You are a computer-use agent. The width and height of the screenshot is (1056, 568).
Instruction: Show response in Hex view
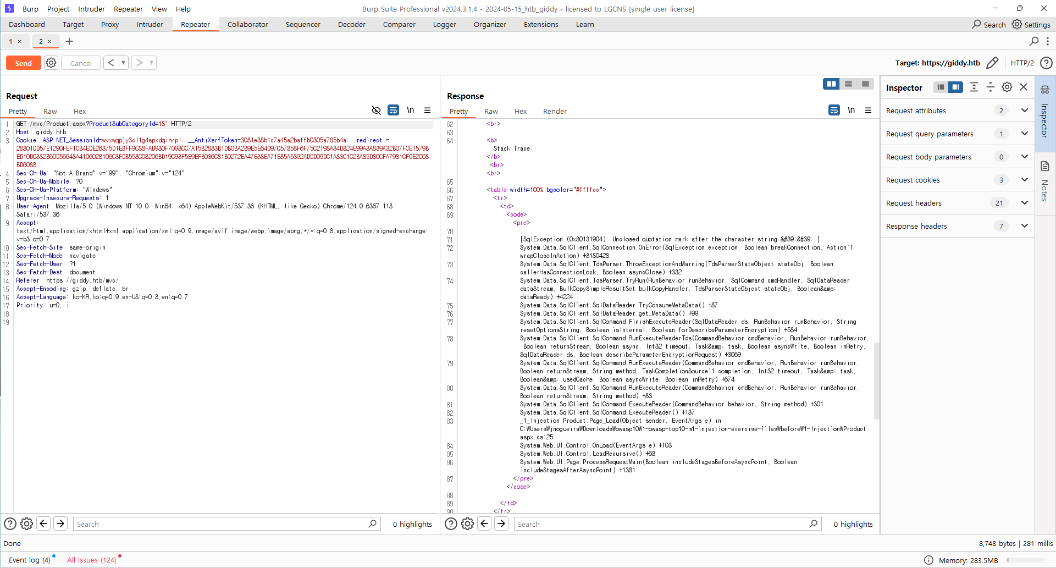coord(521,111)
